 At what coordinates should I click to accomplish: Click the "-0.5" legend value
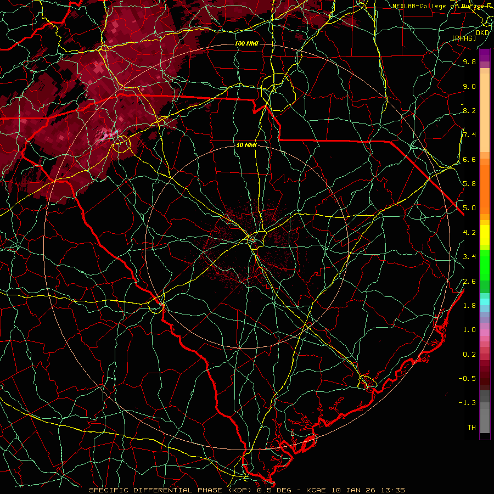pos(467,379)
